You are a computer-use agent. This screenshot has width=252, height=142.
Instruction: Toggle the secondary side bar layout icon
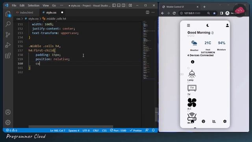coord(123,6)
